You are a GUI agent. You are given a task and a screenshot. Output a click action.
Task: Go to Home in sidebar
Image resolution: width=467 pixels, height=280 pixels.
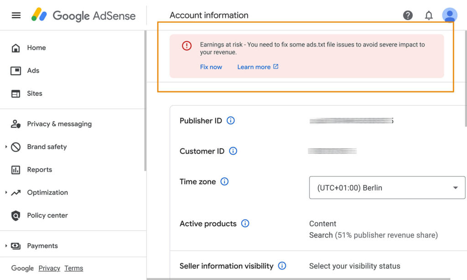point(36,48)
